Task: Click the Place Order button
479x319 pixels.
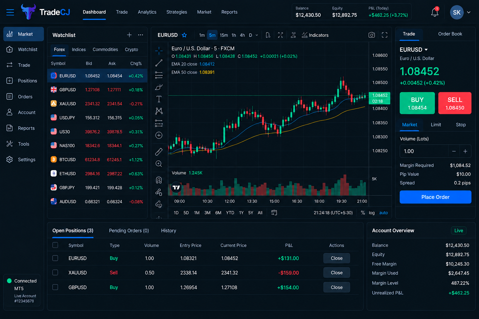Action: 435,197
